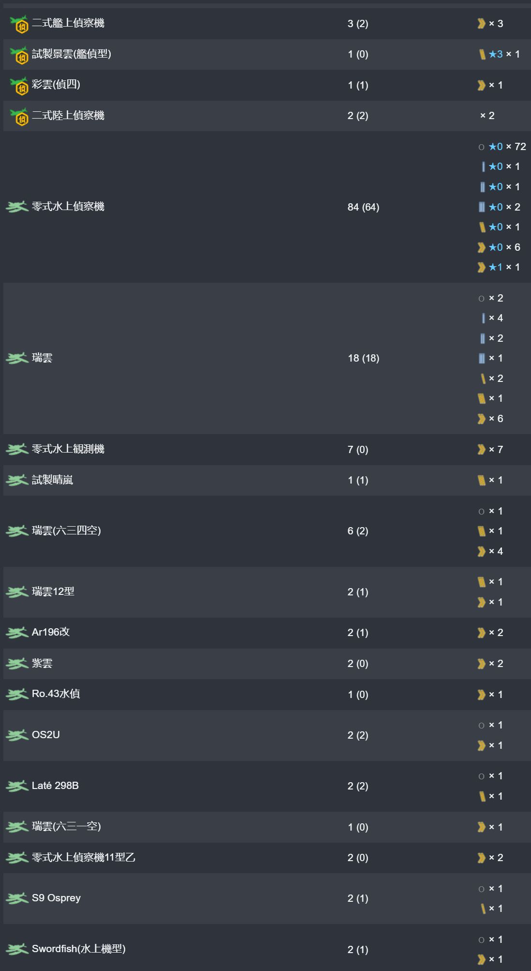Viewport: 531px width, 971px height.
Task: Click the gold stripe icon for 試製晴嵐
Action: click(481, 480)
